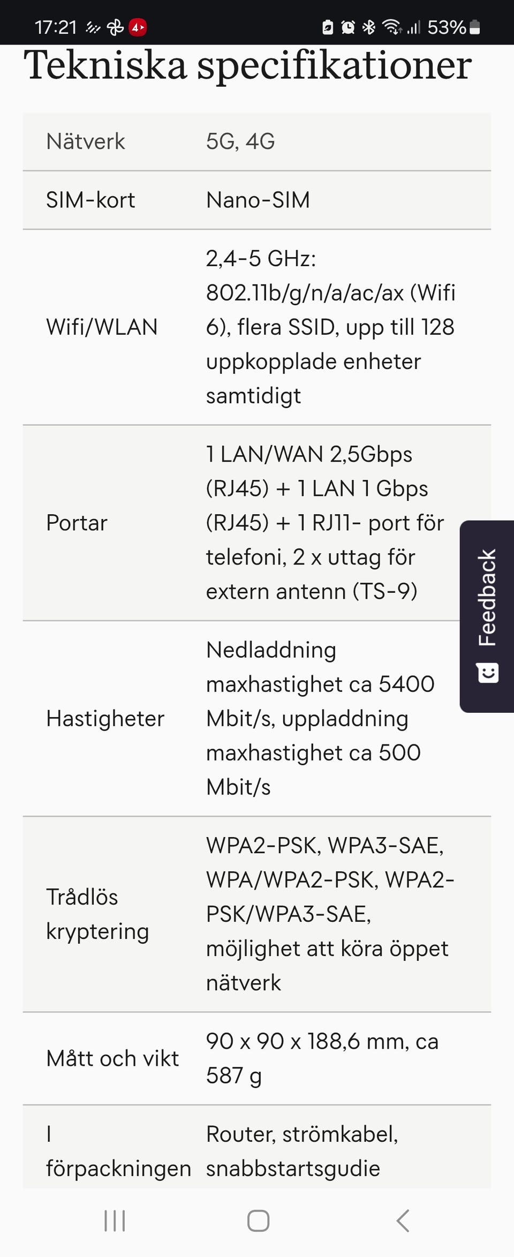Viewport: 514px width, 1257px height.
Task: Tap the Bluetooth status icon
Action: [369, 27]
